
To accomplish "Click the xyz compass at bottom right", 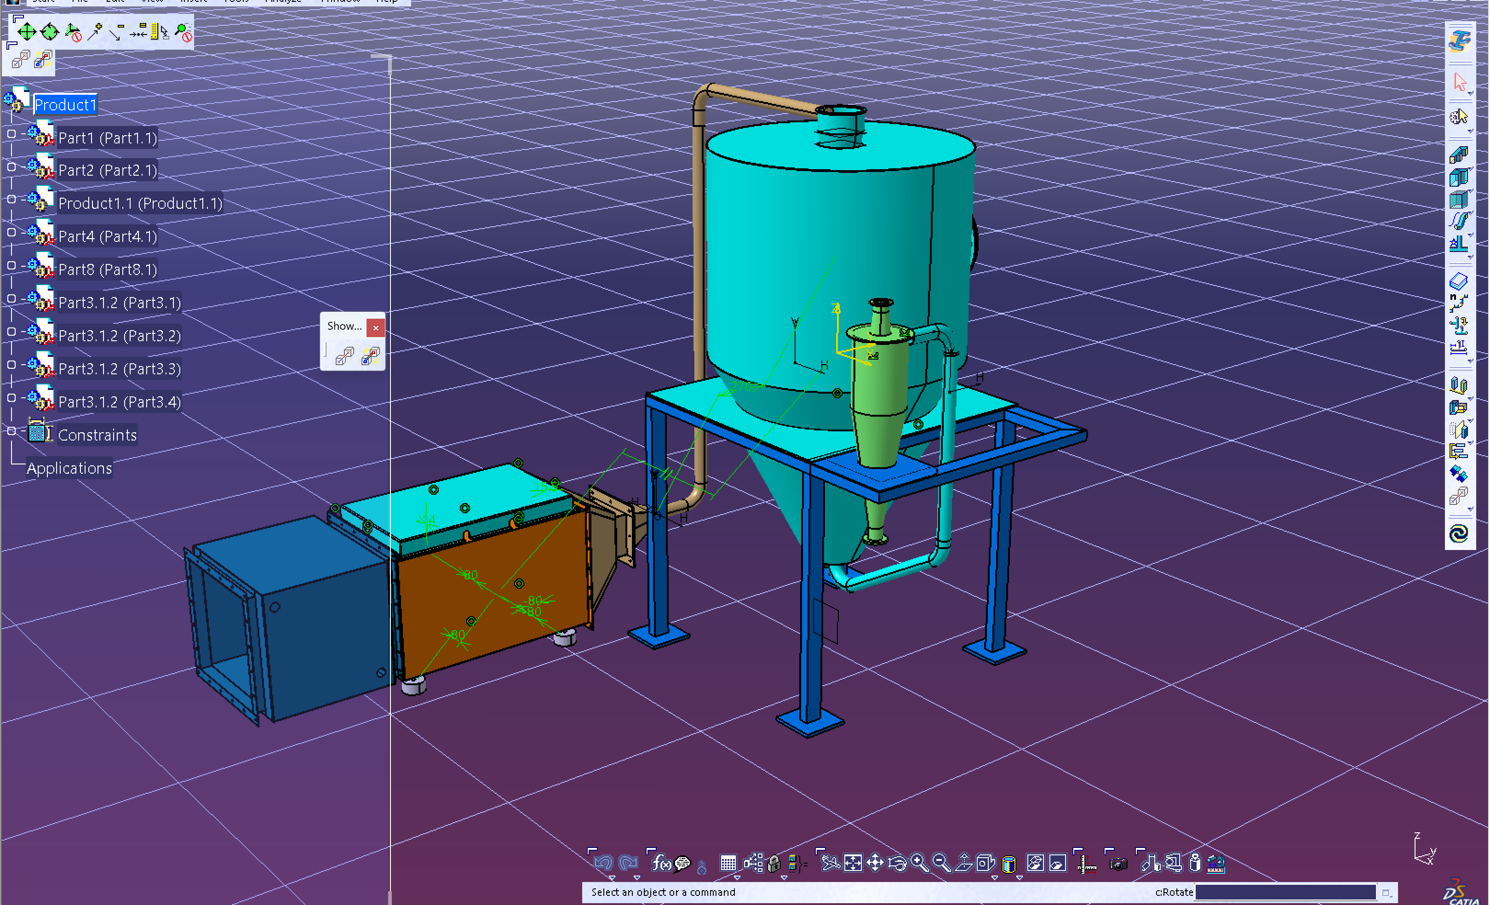I will [1424, 849].
